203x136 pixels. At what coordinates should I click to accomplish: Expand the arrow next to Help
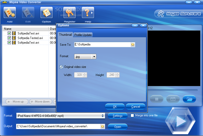point(92,13)
